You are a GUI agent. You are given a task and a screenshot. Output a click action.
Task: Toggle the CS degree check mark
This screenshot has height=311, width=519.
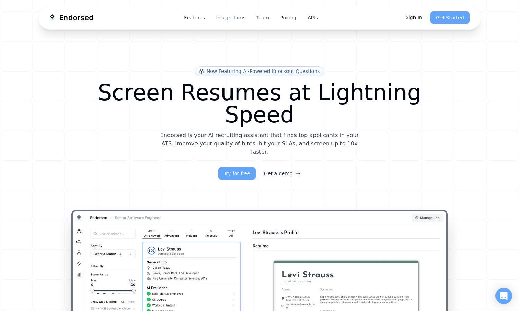(x=149, y=300)
